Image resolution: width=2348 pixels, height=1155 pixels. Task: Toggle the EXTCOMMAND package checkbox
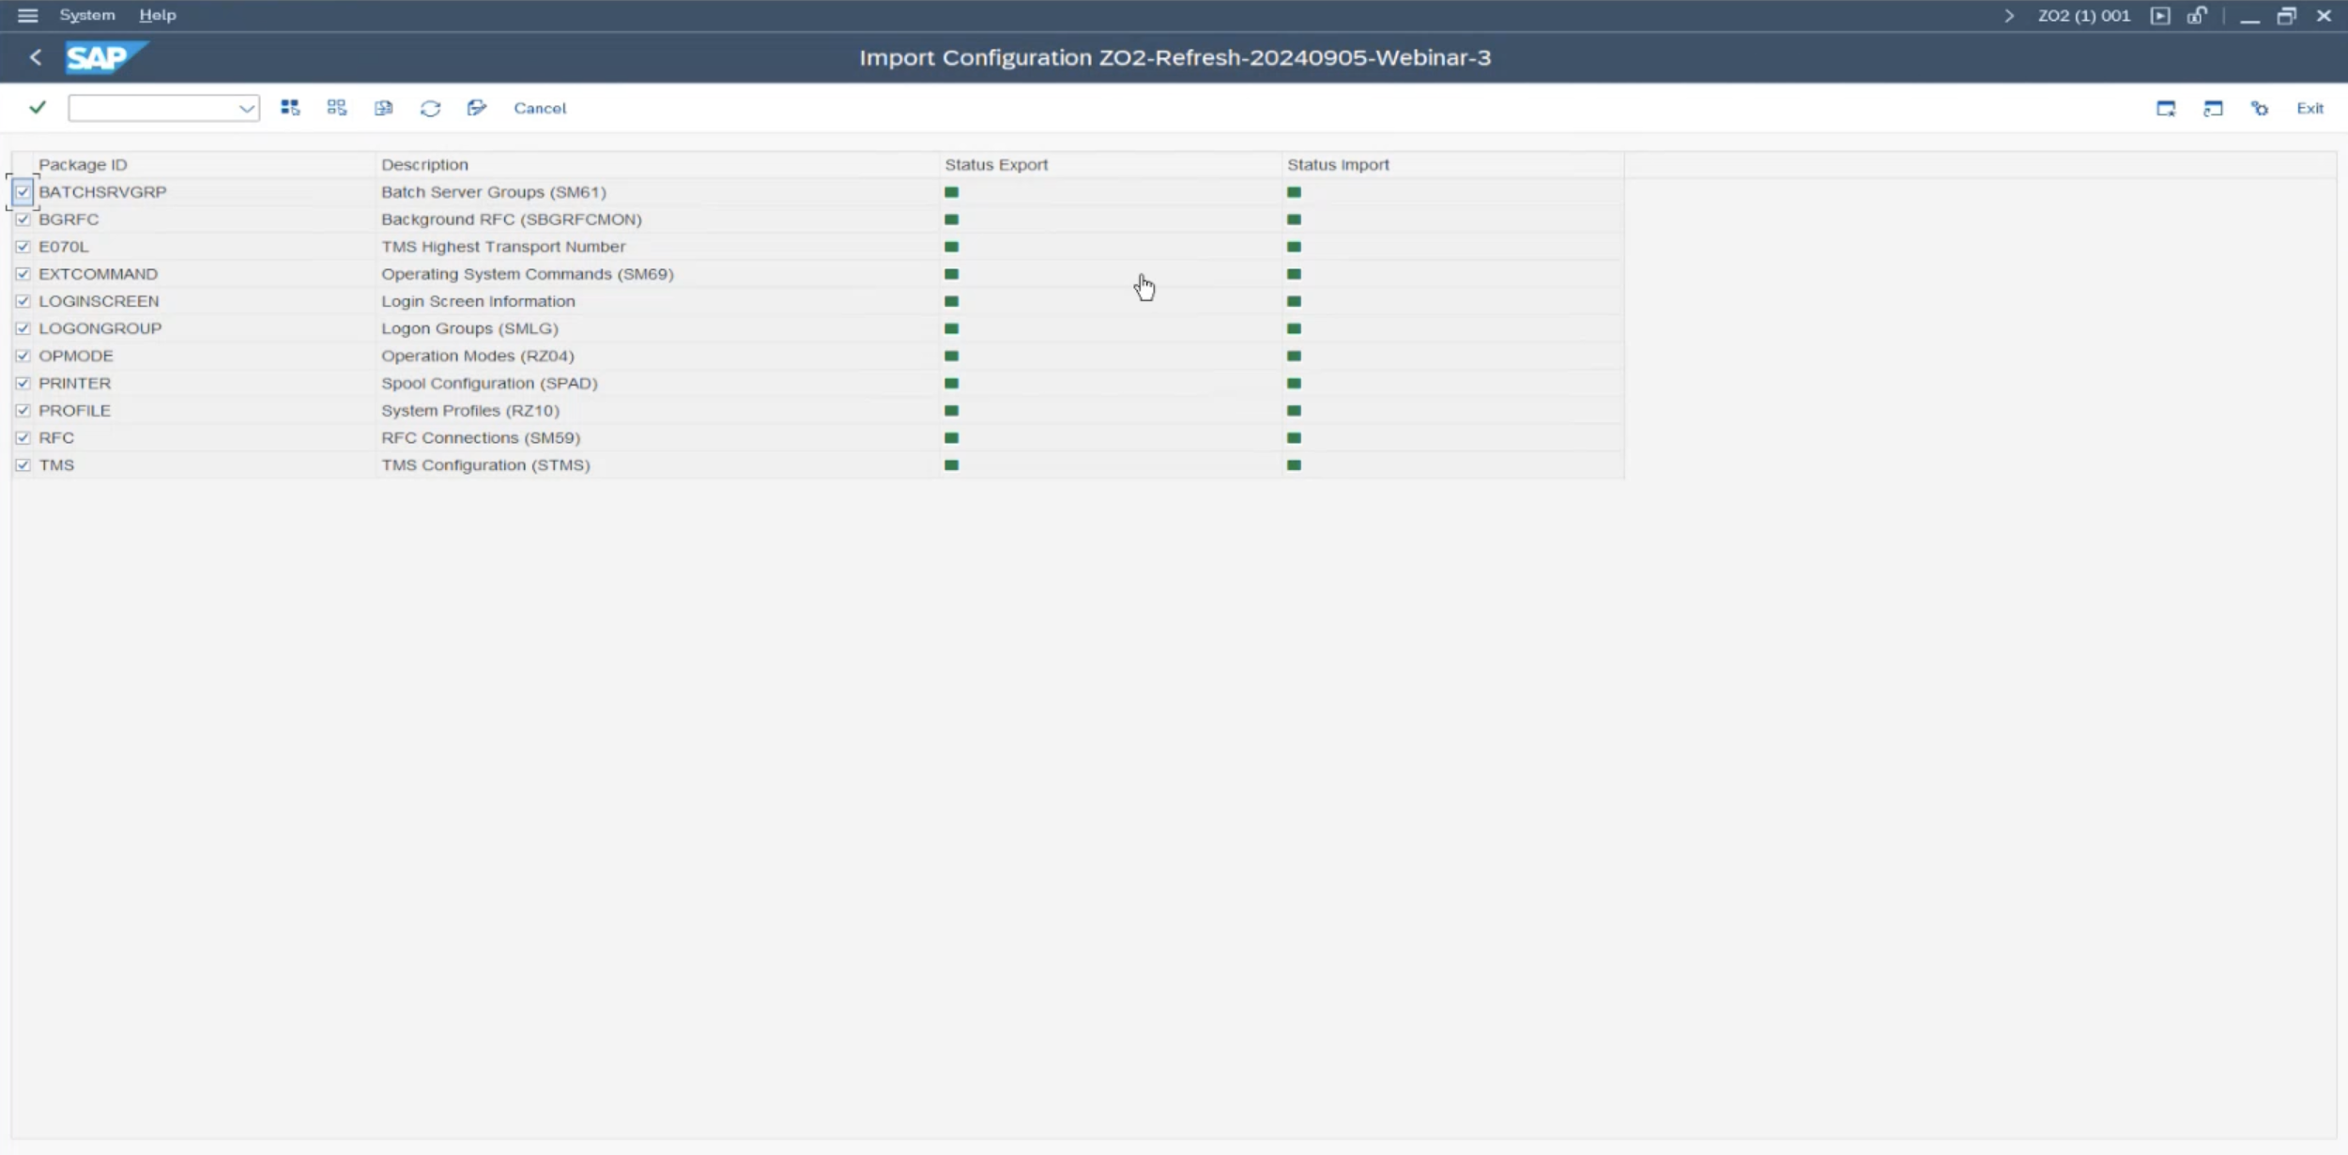[23, 273]
